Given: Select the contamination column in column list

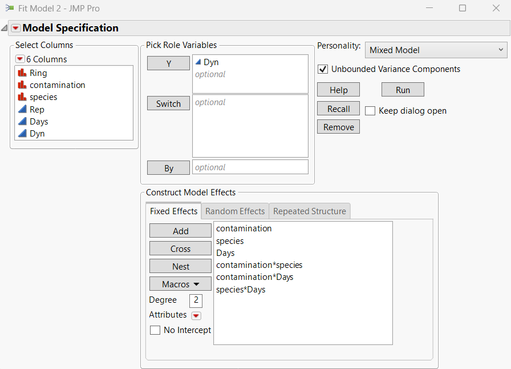Looking at the screenshot, I should point(57,85).
